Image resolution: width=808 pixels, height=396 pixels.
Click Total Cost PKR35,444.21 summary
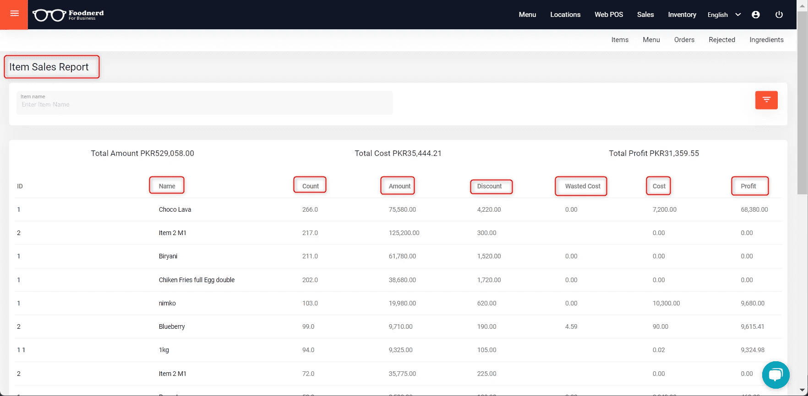point(398,153)
